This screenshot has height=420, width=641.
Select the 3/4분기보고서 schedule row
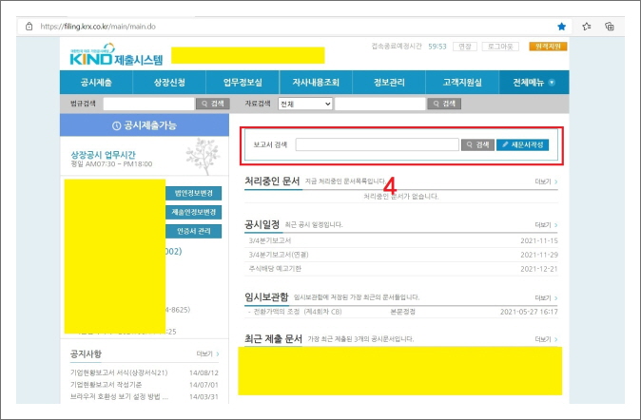401,240
